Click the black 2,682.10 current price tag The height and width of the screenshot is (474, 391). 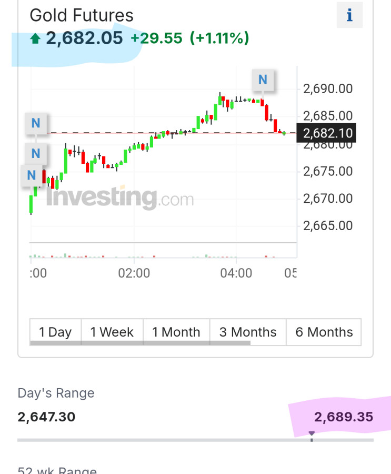[326, 133]
